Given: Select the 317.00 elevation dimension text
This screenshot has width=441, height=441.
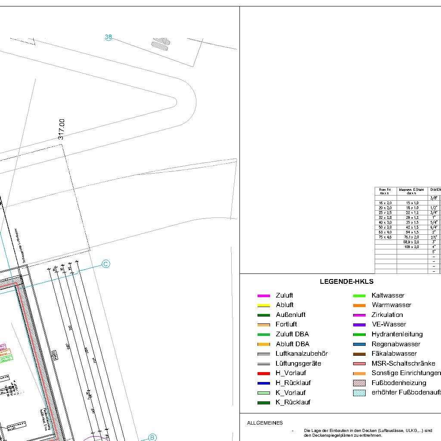Looking at the screenshot, I should [x=61, y=129].
